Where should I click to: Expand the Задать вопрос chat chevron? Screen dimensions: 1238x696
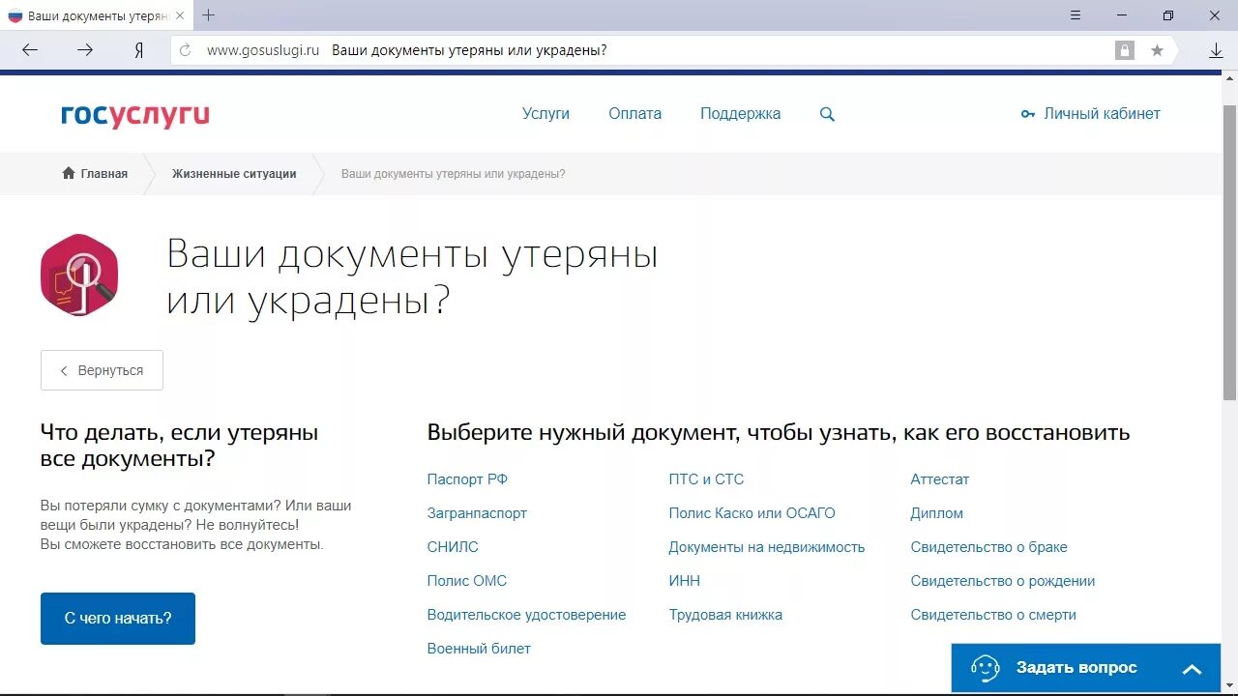tap(1193, 669)
